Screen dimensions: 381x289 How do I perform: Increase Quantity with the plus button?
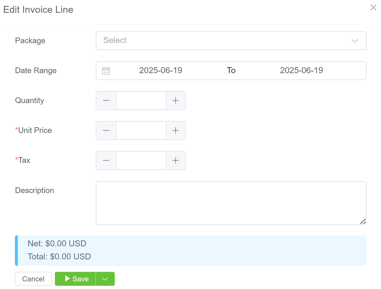(x=176, y=101)
